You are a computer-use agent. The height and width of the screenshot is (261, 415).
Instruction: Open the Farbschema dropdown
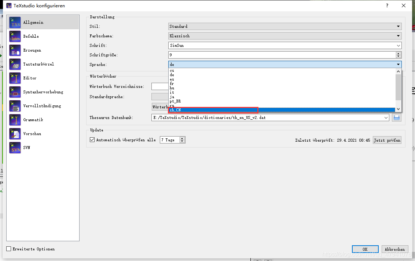coord(285,36)
